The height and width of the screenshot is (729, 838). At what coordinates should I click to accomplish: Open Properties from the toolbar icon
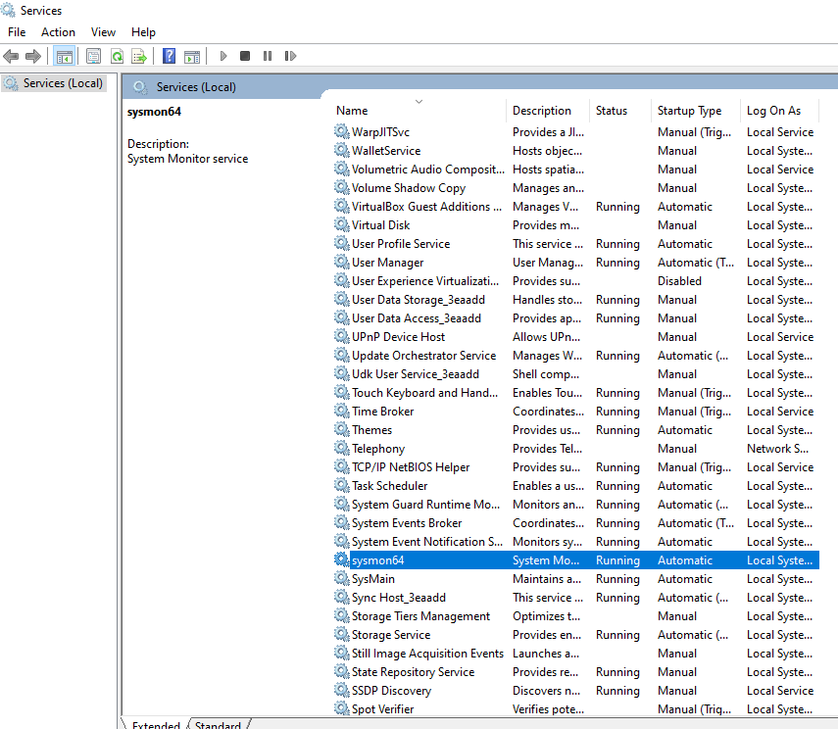point(94,57)
